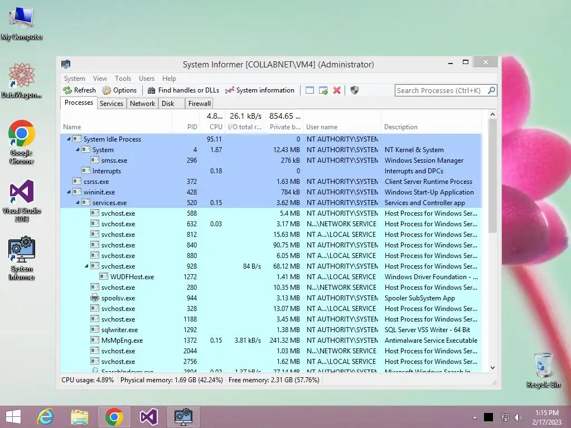Click the taskbar volume speaker icon

coord(519,417)
